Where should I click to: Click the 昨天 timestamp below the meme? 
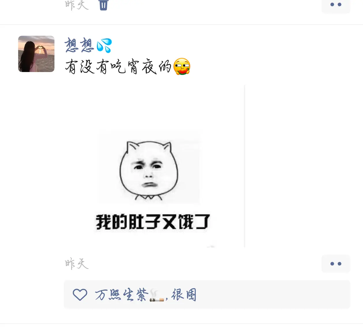77,264
